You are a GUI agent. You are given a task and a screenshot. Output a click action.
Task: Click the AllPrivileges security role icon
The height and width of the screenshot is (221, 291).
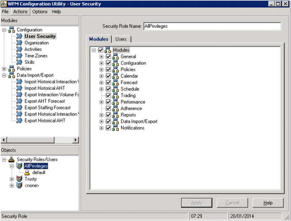pos(19,166)
